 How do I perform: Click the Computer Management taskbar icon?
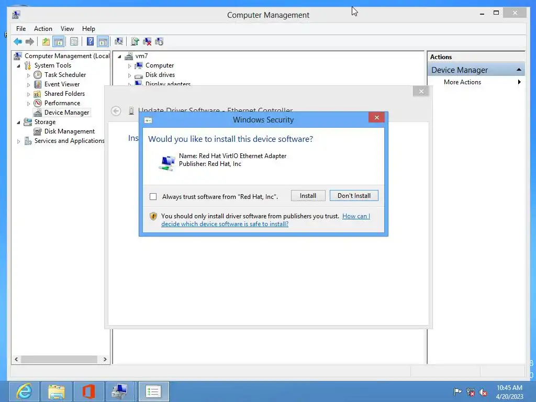[x=121, y=392]
